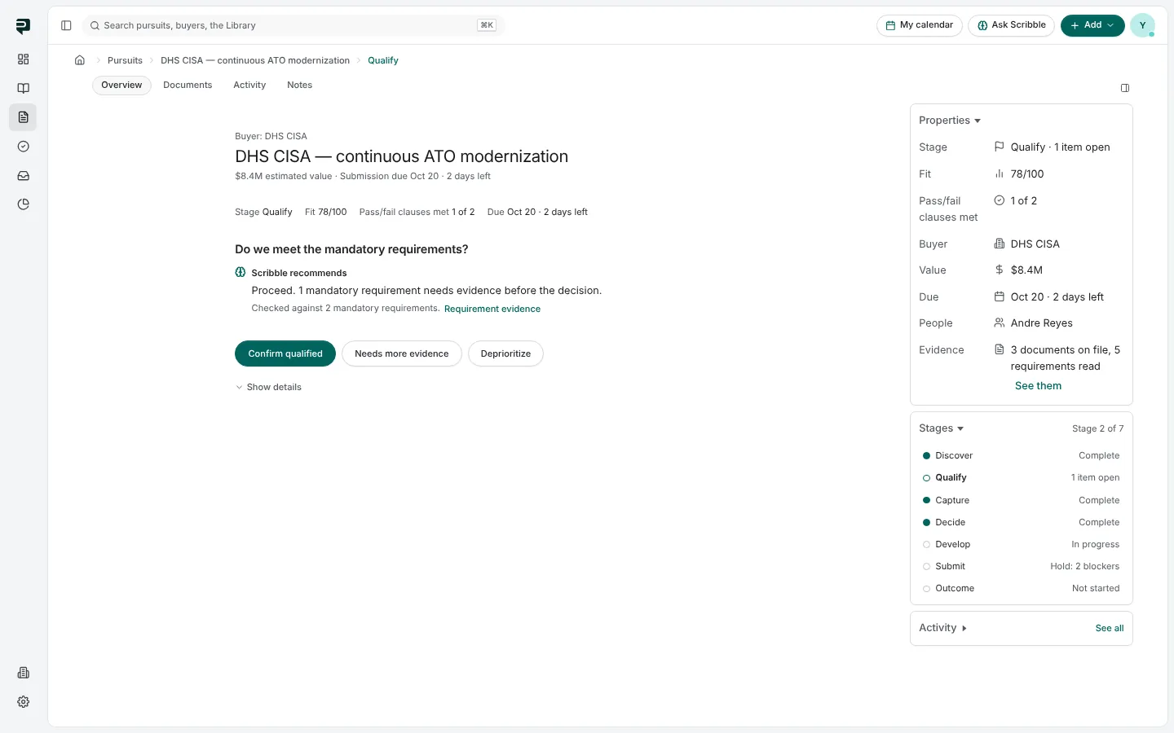Toggle the right side panel icon
The image size is (1174, 733).
[1125, 88]
